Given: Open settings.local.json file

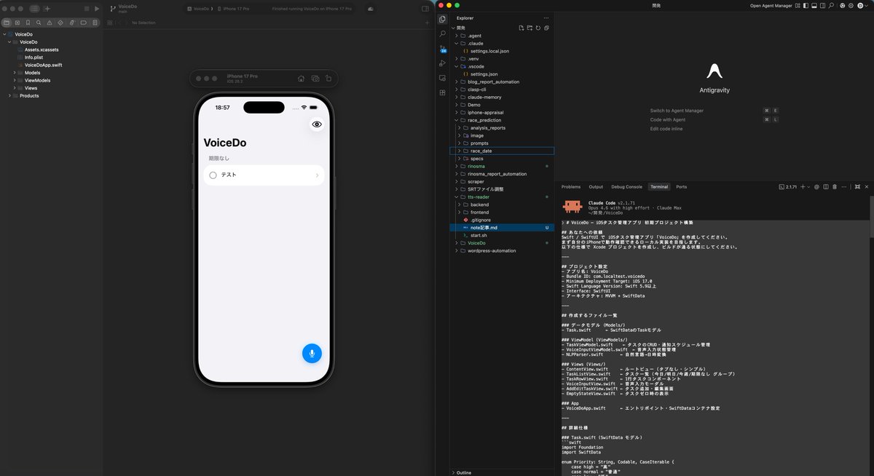Looking at the screenshot, I should tap(489, 51).
